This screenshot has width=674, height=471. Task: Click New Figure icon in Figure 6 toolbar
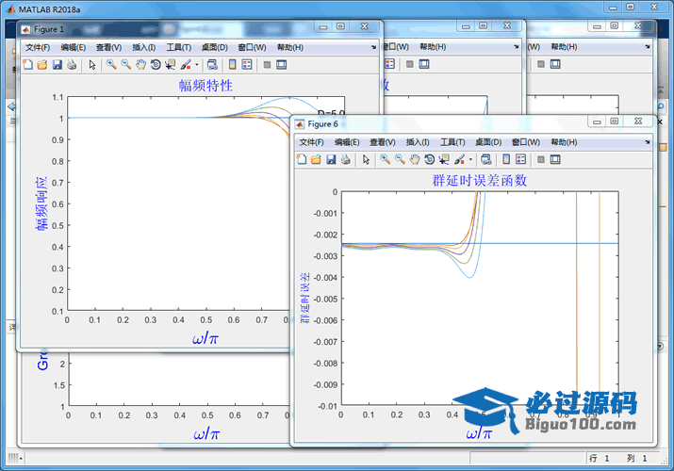302,160
